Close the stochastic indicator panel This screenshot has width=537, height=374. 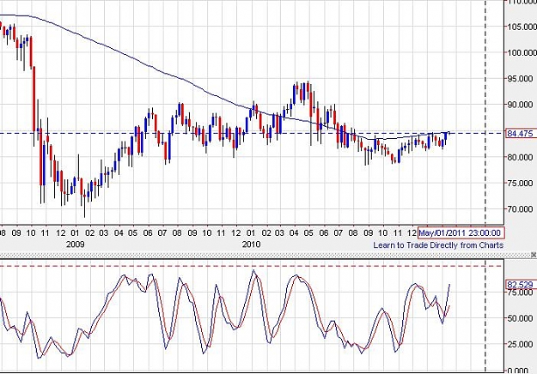[x=534, y=255]
